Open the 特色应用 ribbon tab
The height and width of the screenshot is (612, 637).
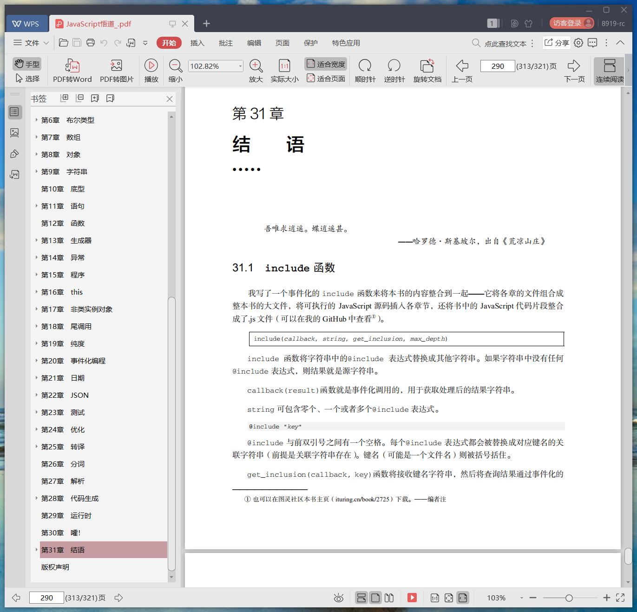point(346,43)
